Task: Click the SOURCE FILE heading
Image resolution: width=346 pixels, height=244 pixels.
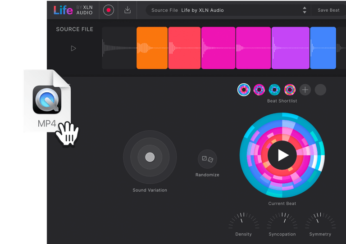Action: (75, 29)
